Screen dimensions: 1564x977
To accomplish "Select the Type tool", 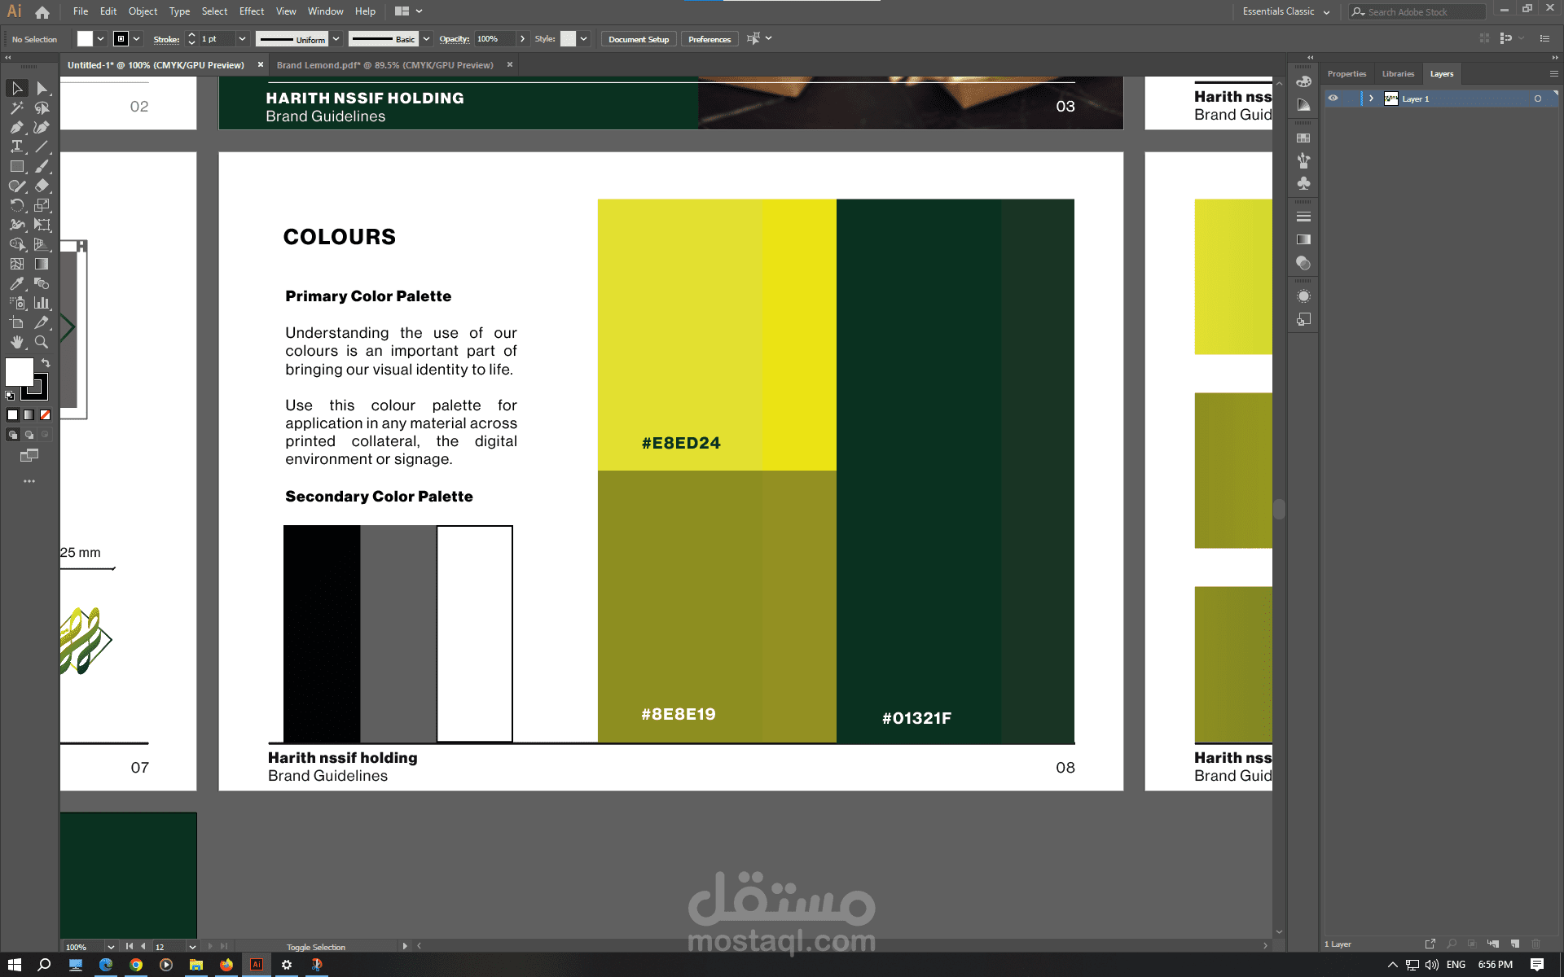I will pyautogui.click(x=16, y=147).
